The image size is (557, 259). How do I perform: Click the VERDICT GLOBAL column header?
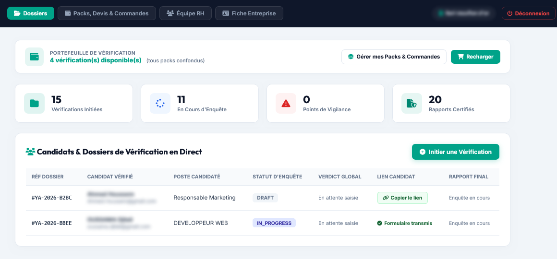[x=339, y=177]
